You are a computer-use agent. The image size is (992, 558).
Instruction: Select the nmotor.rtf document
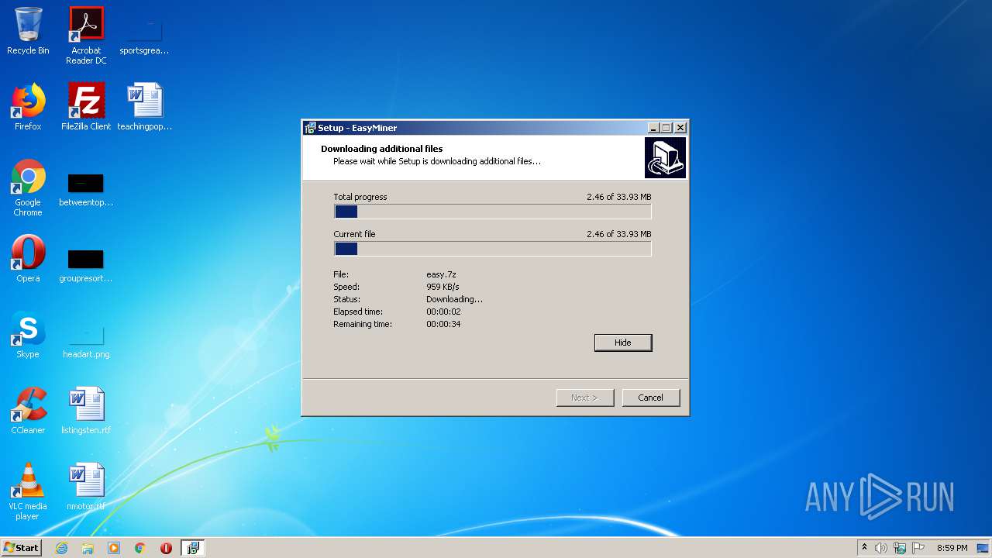[86, 487]
